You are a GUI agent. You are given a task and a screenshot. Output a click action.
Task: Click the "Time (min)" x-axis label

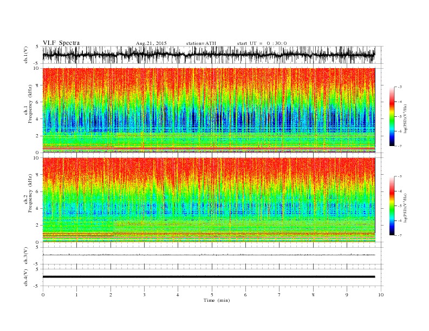point(217,300)
